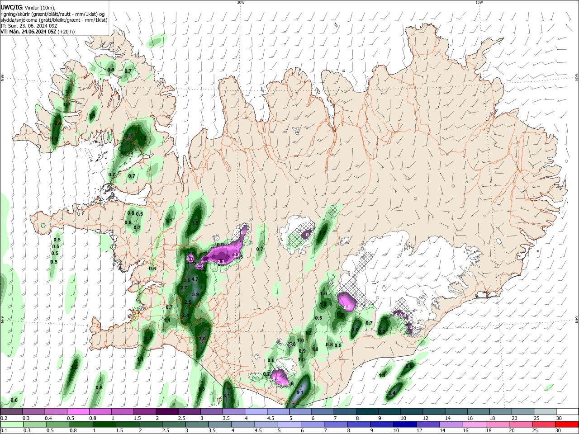Image resolution: width=579 pixels, height=434 pixels.
Task: Click the darkest purple snow swatch between 2 and 2.5
Action: [x=167, y=411]
